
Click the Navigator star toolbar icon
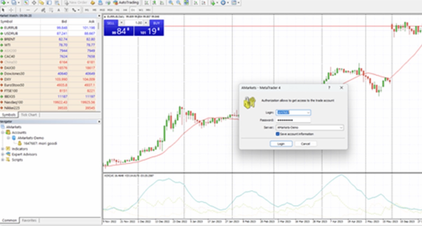41,3
